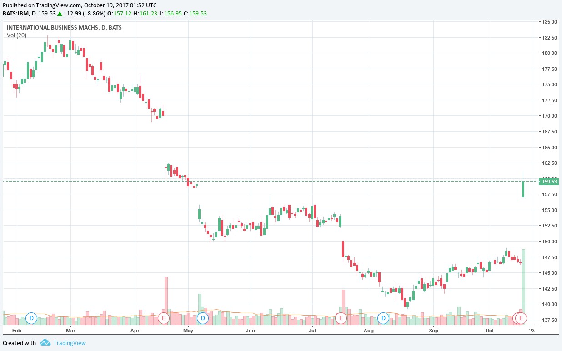Screen dimensions: 562x351
Task: Select the dividend D marker in May
Action: pos(203,318)
